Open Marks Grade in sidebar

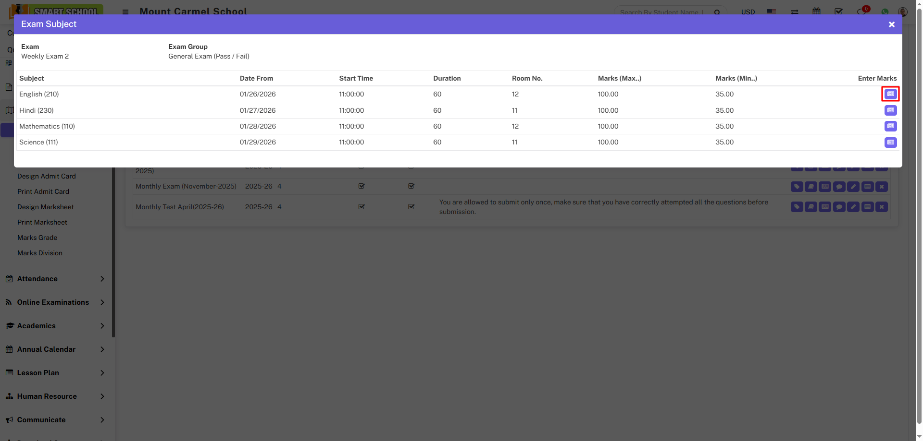pos(37,238)
